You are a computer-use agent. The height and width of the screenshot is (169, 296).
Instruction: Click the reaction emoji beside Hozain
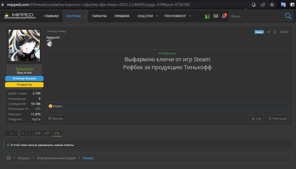coord(50,106)
